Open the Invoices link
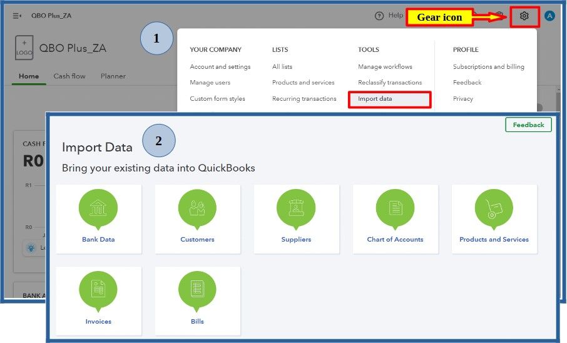The image size is (567, 343). coord(98,322)
